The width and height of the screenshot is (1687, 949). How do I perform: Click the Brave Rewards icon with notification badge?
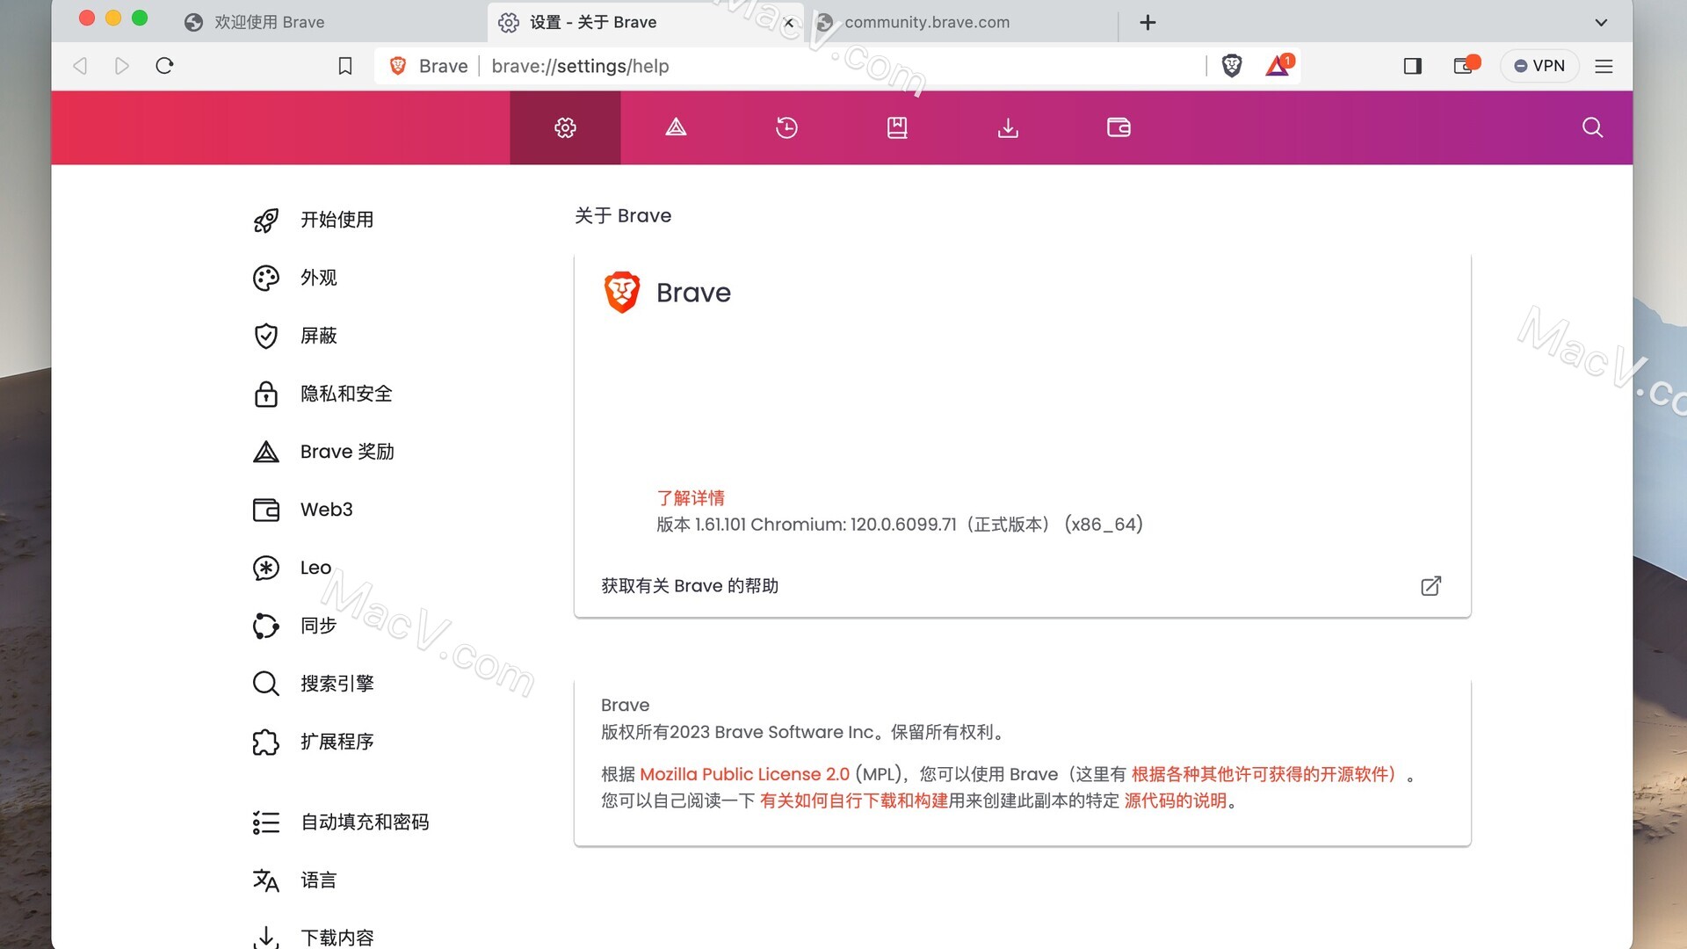point(1278,66)
